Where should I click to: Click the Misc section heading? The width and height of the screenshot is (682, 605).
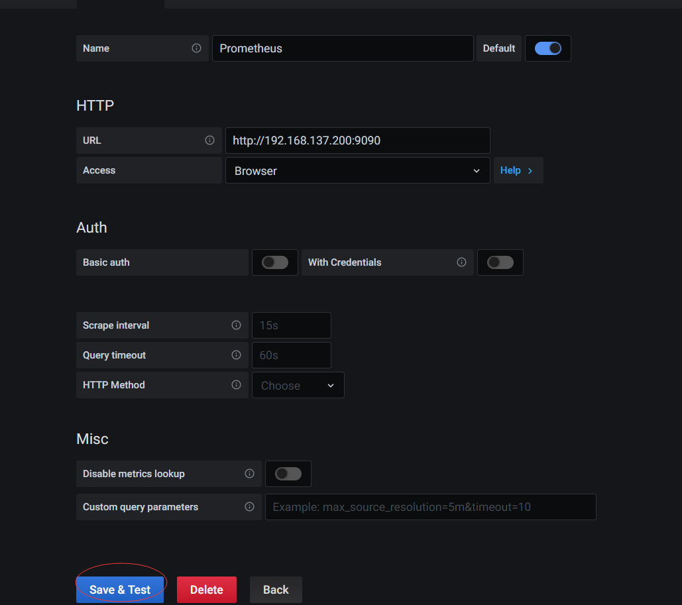coord(92,439)
